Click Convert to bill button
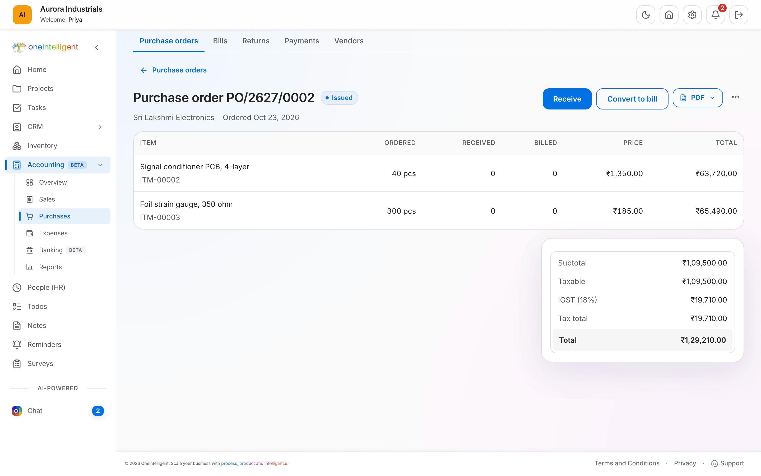This screenshot has width=761, height=476. pyautogui.click(x=632, y=99)
